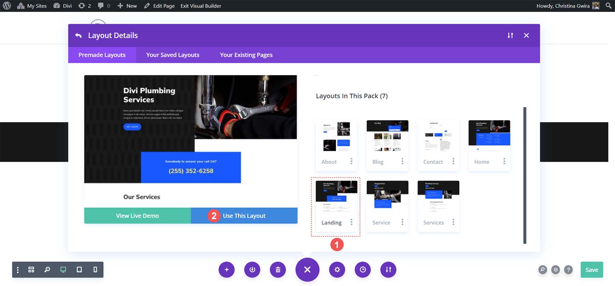
Task: Open options dots for Home layout
Action: [504, 161]
